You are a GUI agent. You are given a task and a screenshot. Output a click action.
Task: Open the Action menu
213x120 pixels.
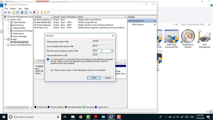tap(13, 9)
